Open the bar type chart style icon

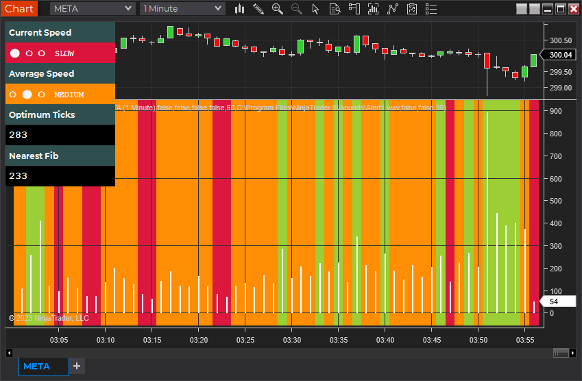tap(240, 9)
